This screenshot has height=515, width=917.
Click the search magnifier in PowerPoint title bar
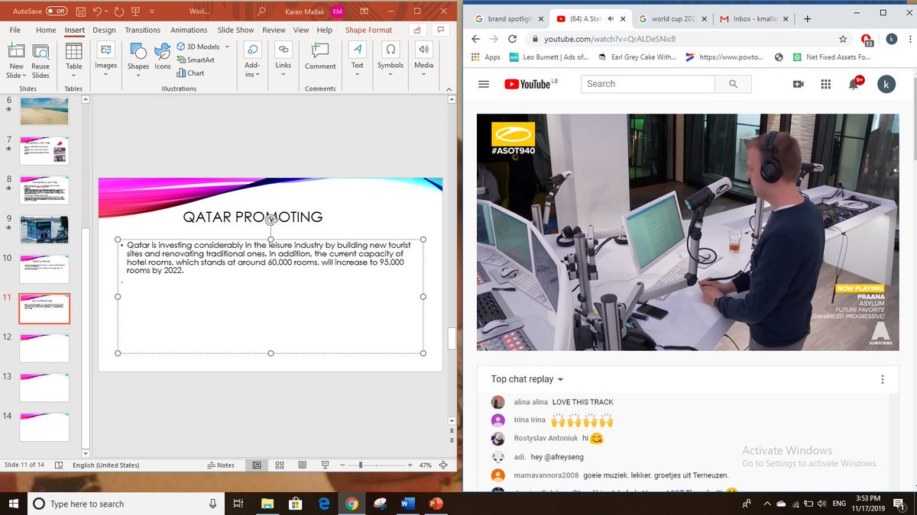pyautogui.click(x=261, y=11)
